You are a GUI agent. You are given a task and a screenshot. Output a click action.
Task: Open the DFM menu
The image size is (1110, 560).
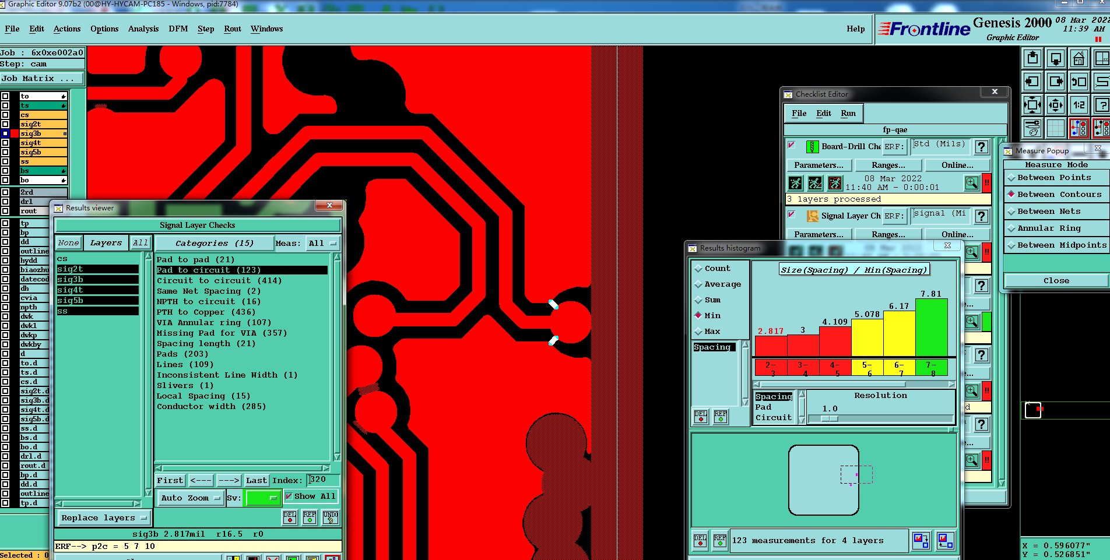pos(178,29)
